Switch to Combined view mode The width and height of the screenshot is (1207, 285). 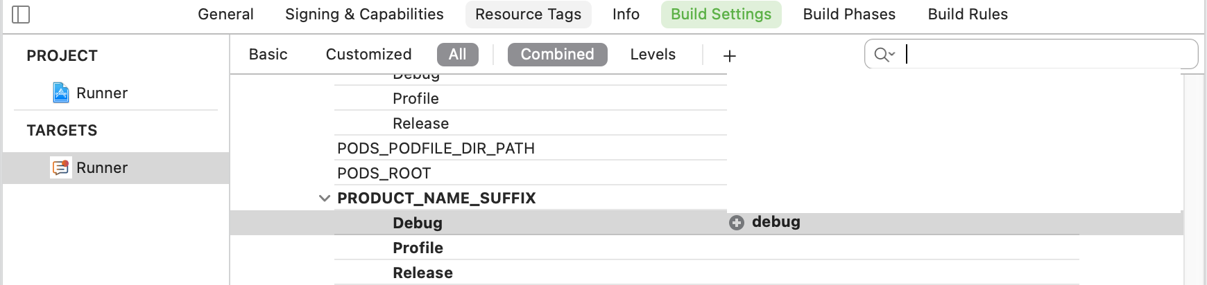coord(557,55)
